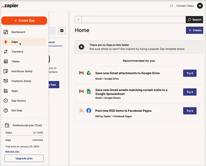206x166 pixels.
Task: Open Get Help menu item
Action: [x=24, y=110]
